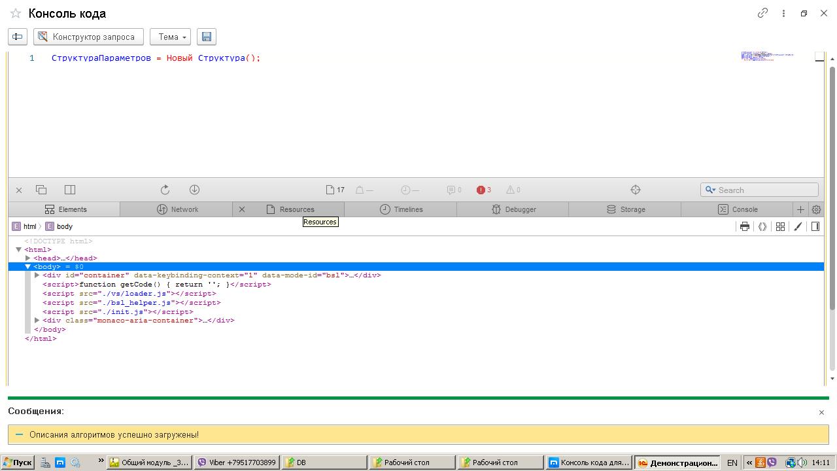Click the red errors indicator showing 3
837x471 pixels.
(484, 190)
